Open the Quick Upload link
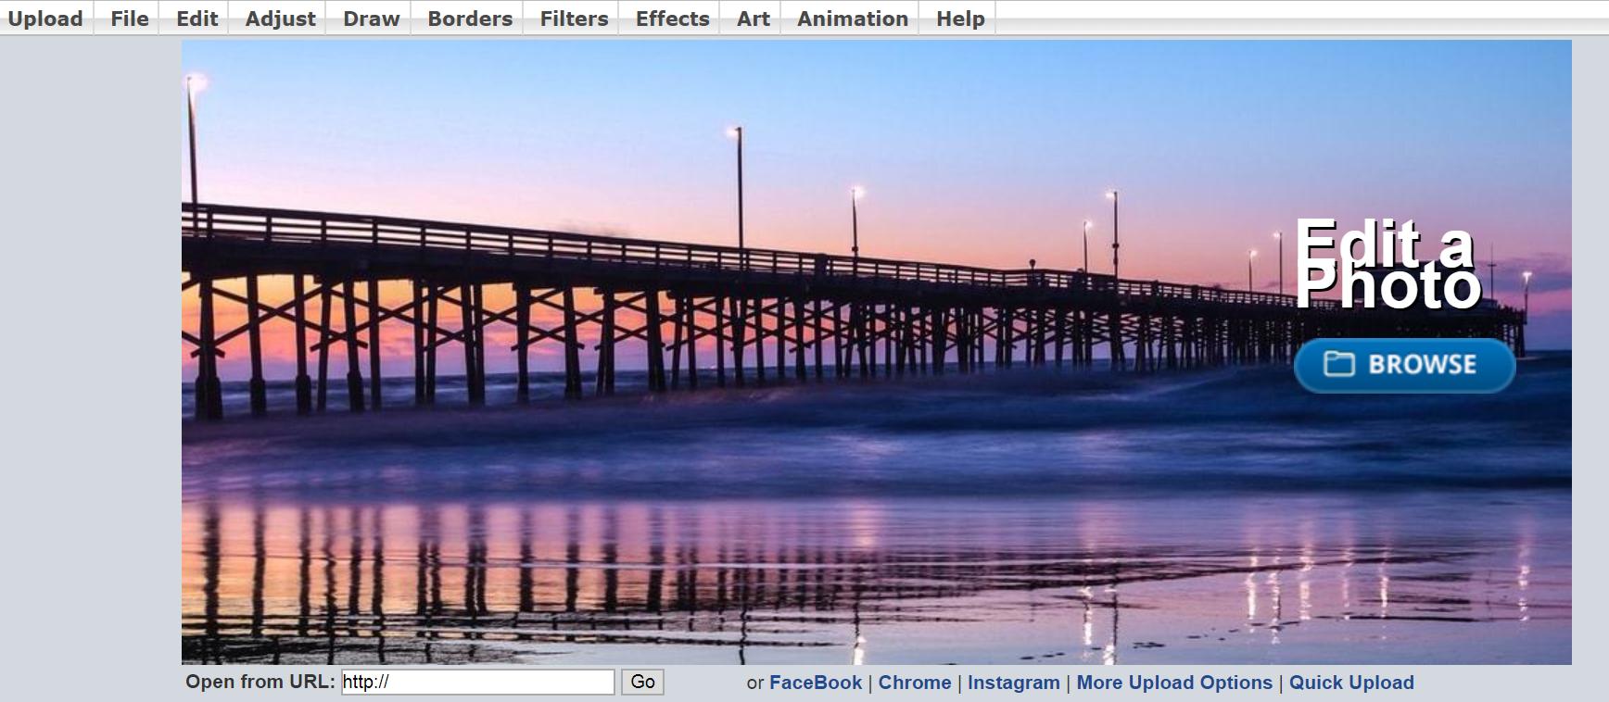This screenshot has height=702, width=1609. tap(1351, 683)
